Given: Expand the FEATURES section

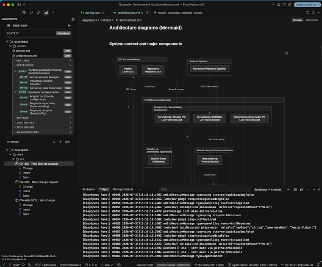Looking at the screenshot, I should point(70,60).
